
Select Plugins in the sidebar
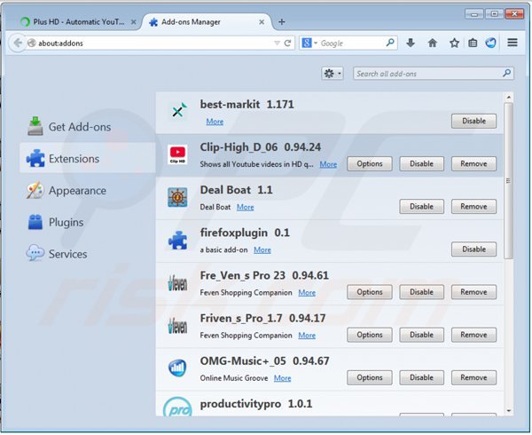[66, 222]
